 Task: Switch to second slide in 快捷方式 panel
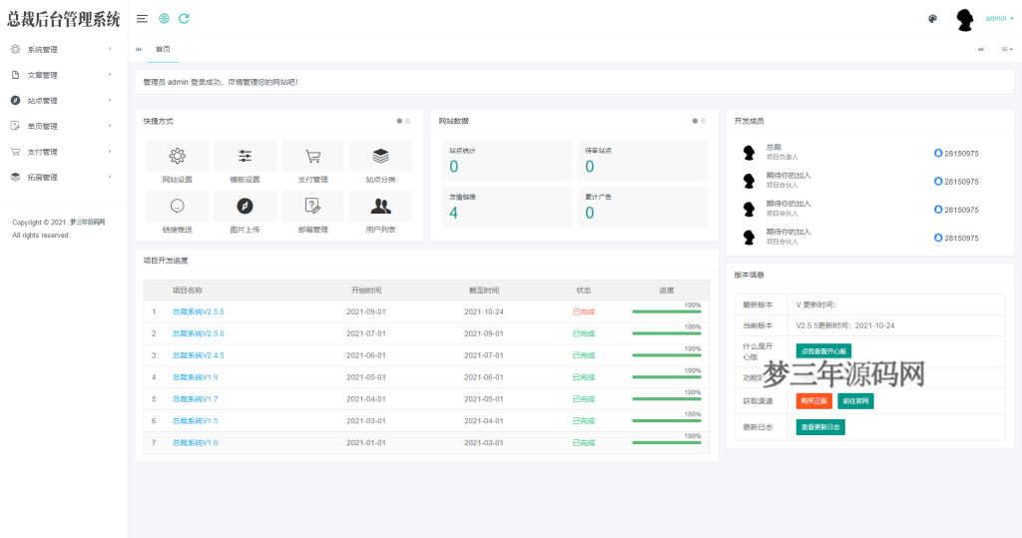pyautogui.click(x=408, y=121)
